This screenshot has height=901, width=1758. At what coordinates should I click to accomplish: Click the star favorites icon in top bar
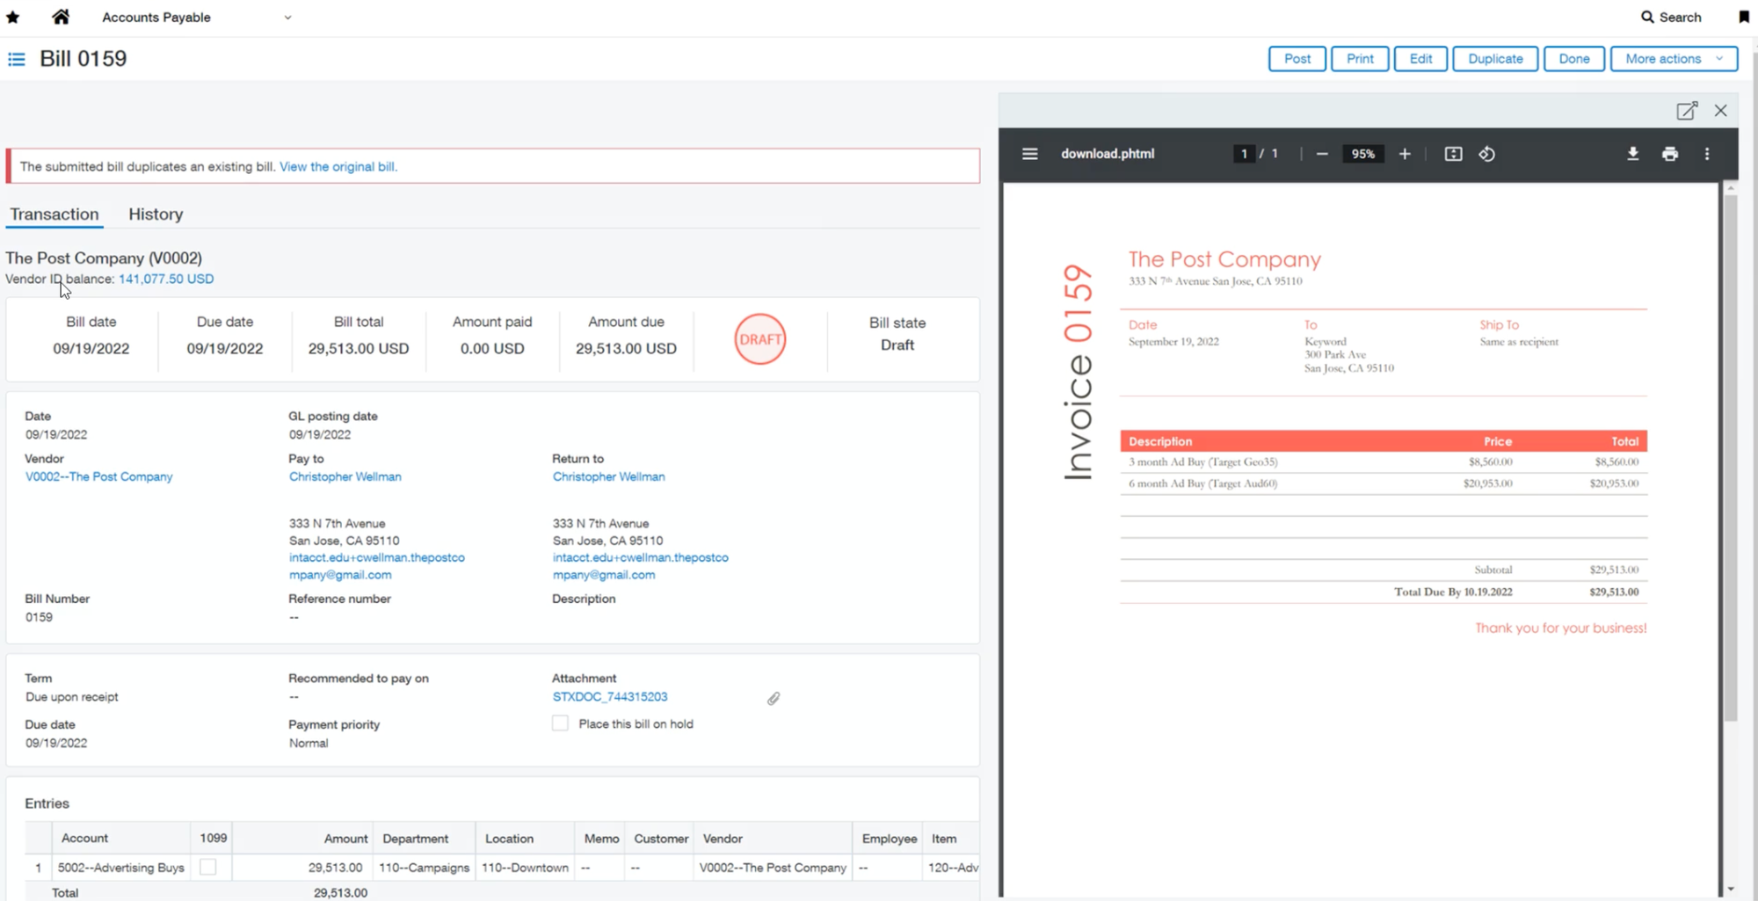13,17
